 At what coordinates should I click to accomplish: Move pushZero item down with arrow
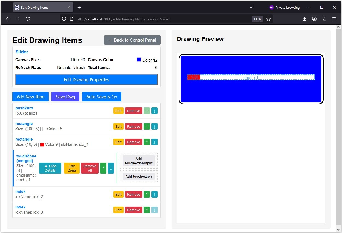tap(154, 111)
